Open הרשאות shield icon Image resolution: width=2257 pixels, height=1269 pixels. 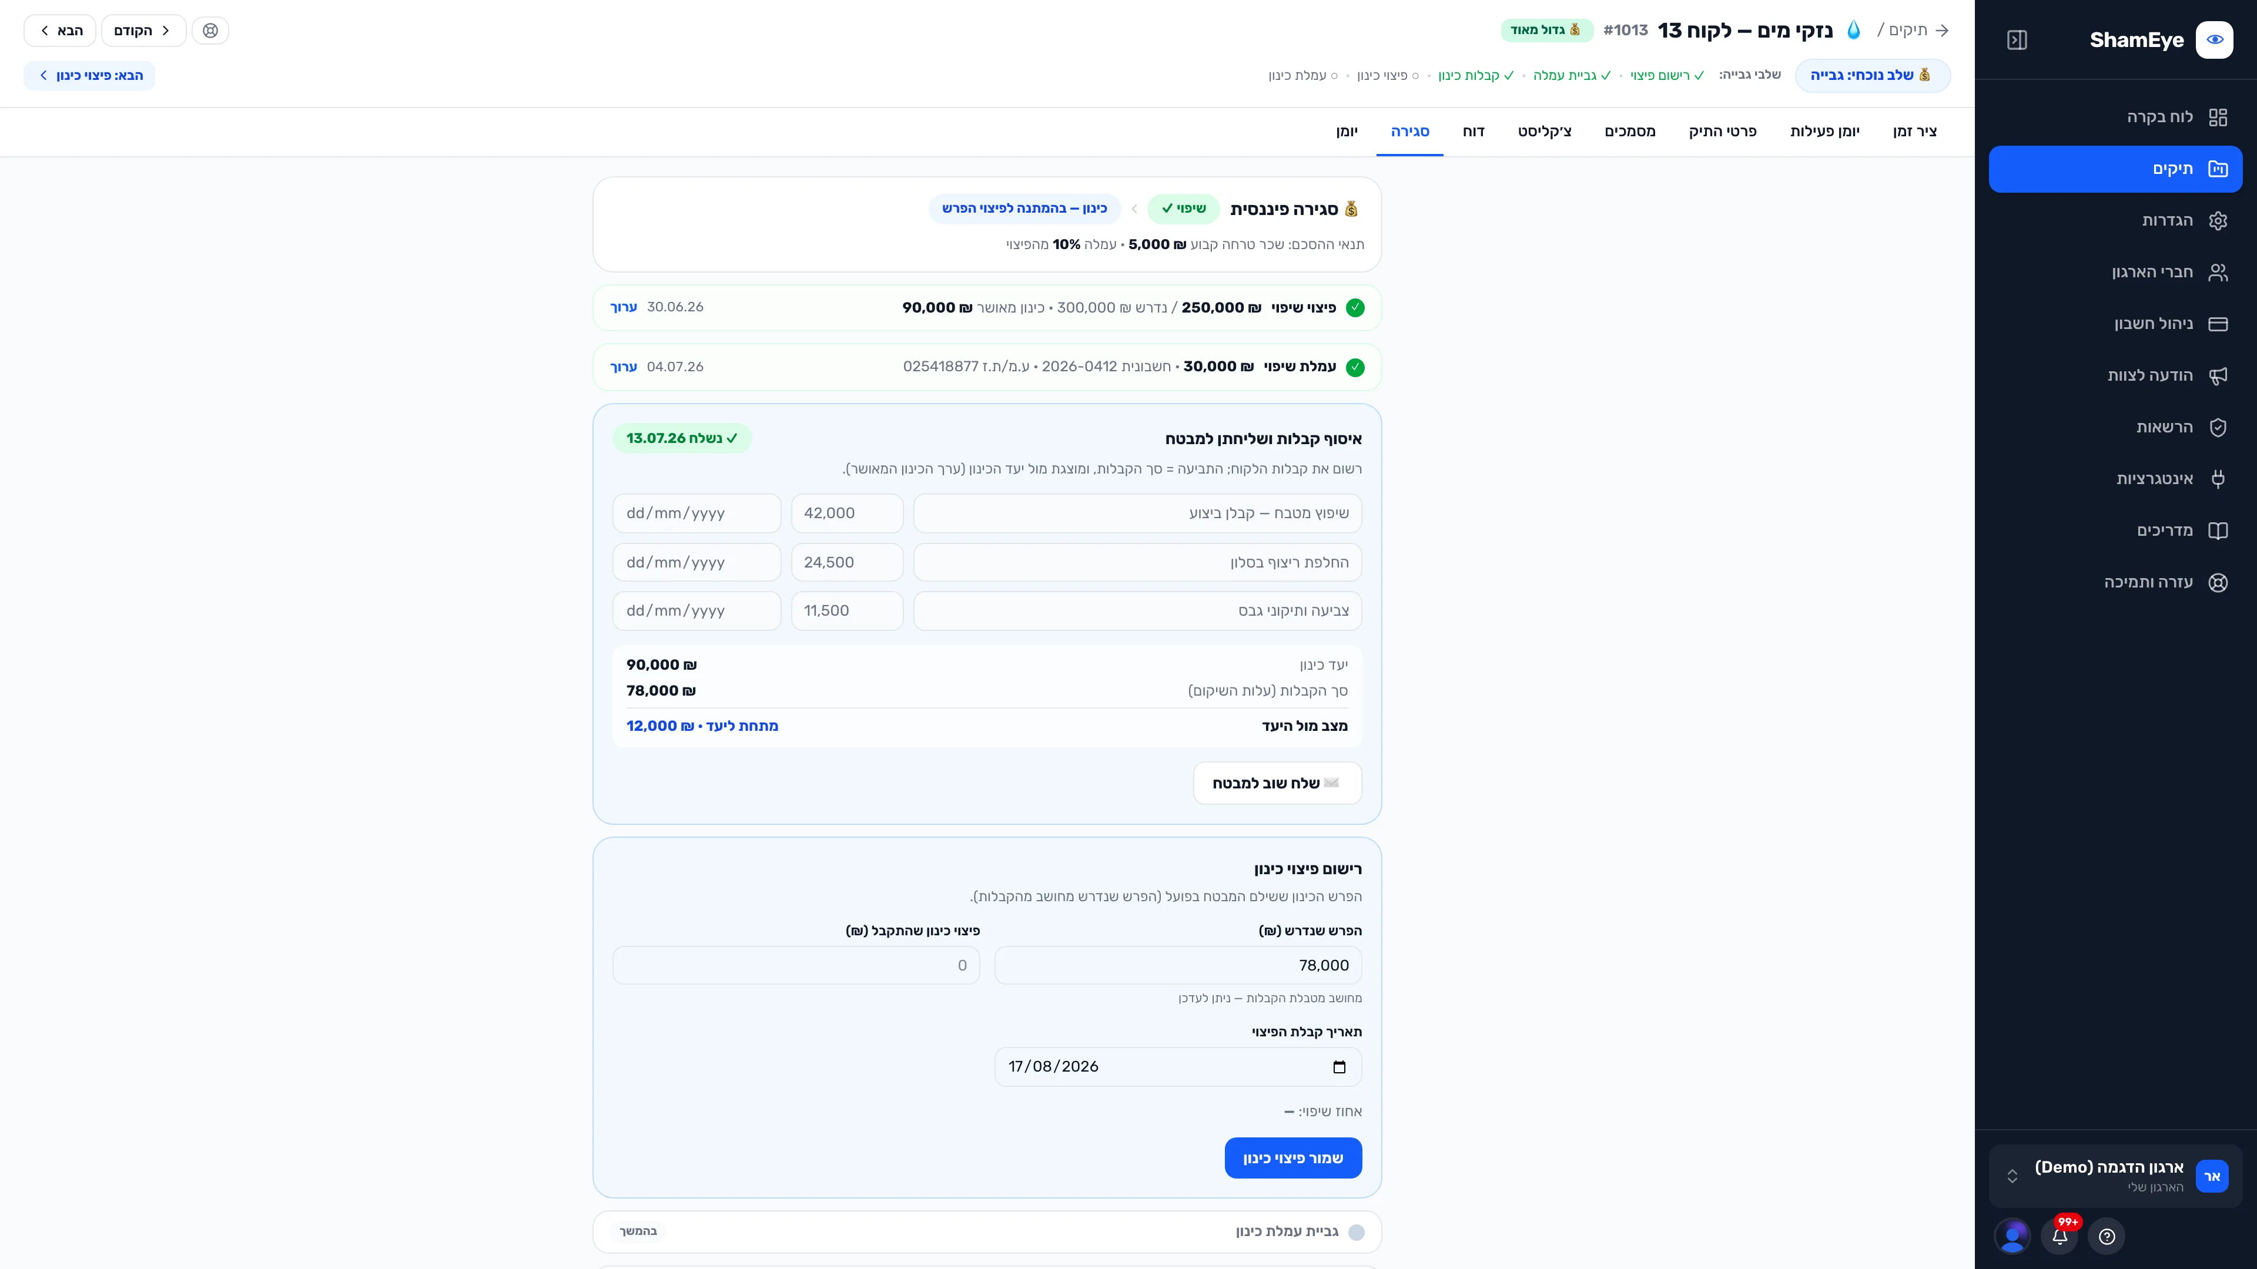pos(2218,427)
